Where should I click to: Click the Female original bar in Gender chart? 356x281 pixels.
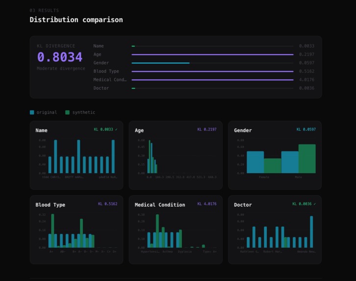coord(255,162)
